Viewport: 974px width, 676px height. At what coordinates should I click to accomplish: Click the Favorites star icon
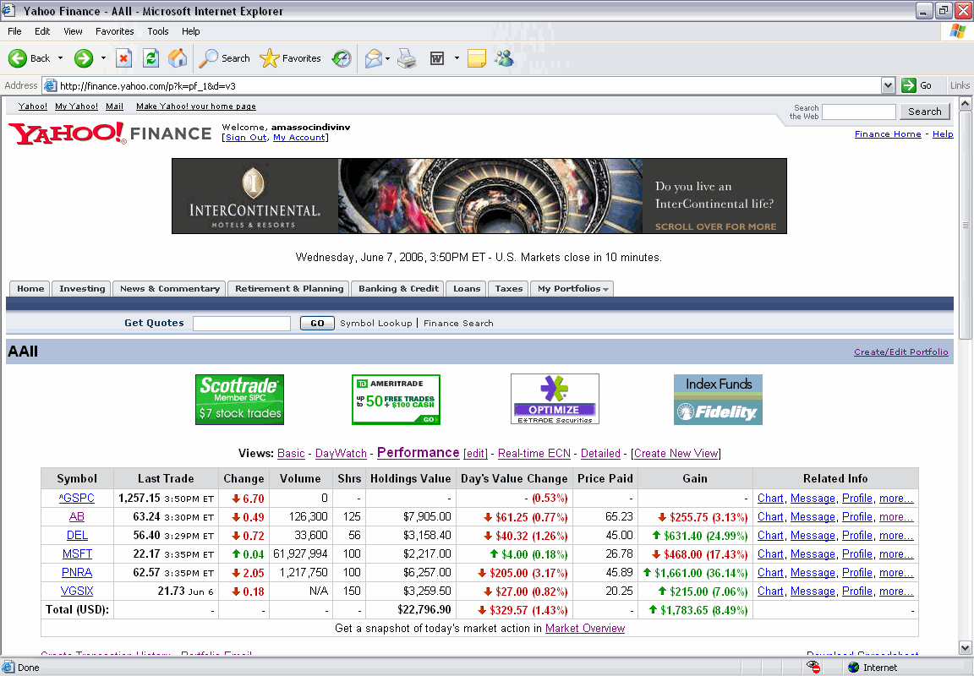tap(270, 58)
